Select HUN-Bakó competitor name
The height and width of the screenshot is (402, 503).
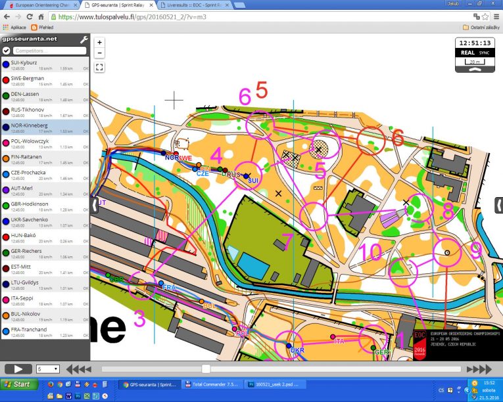coord(23,235)
